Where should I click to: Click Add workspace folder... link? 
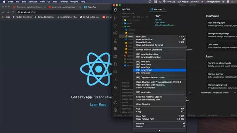pos(164,25)
